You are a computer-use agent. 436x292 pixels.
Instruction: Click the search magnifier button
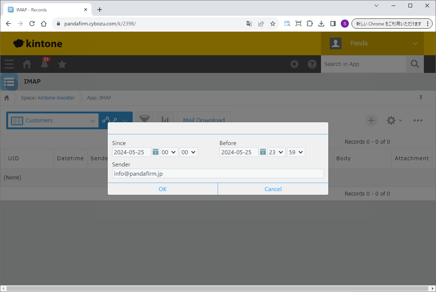415,64
